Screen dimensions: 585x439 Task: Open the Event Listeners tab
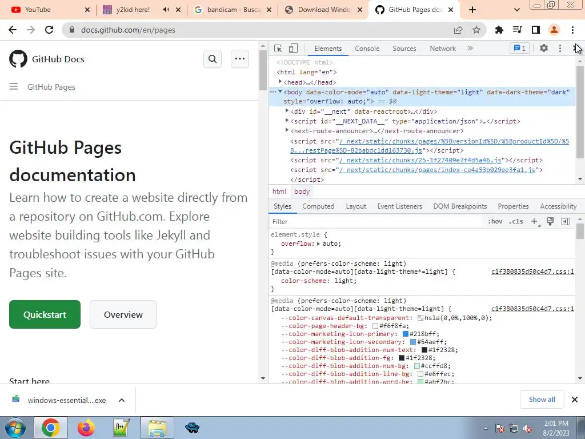399,206
